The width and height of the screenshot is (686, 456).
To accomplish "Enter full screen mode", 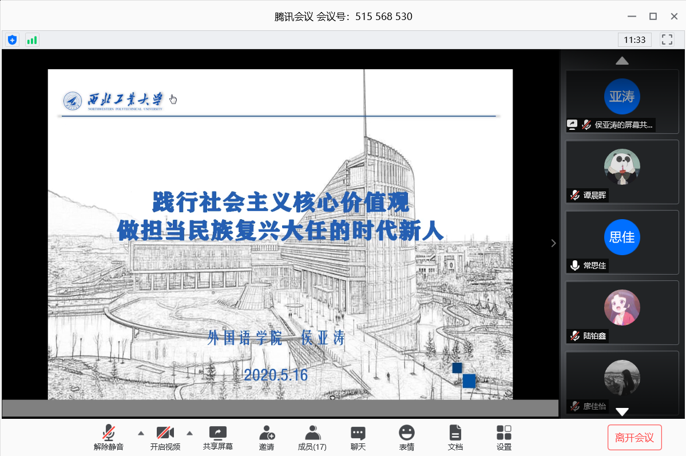I will pyautogui.click(x=667, y=39).
